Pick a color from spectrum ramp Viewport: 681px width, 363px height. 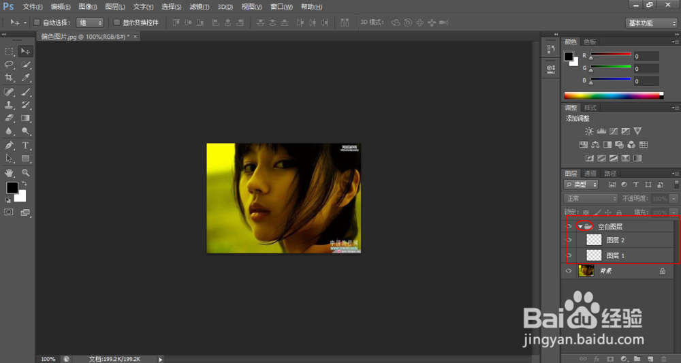(x=612, y=95)
